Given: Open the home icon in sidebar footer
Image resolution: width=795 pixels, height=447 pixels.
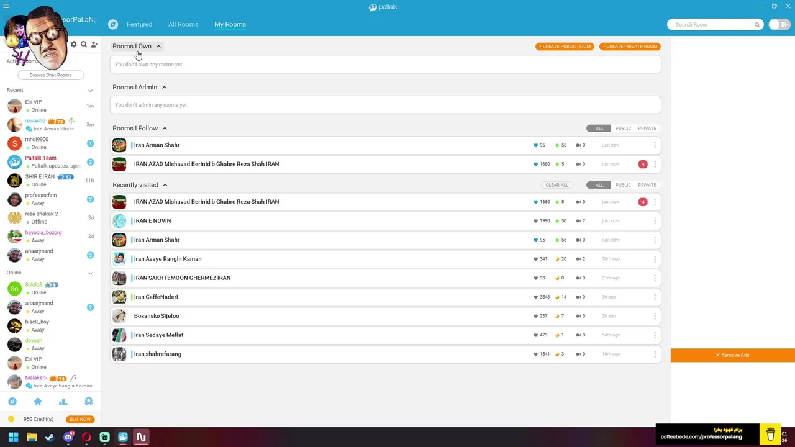Looking at the screenshot, I should coord(38,402).
